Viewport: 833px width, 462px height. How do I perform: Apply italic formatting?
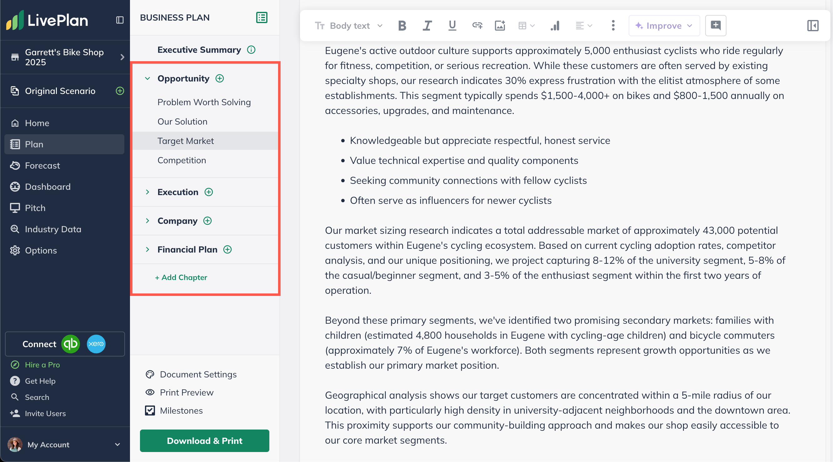click(427, 26)
